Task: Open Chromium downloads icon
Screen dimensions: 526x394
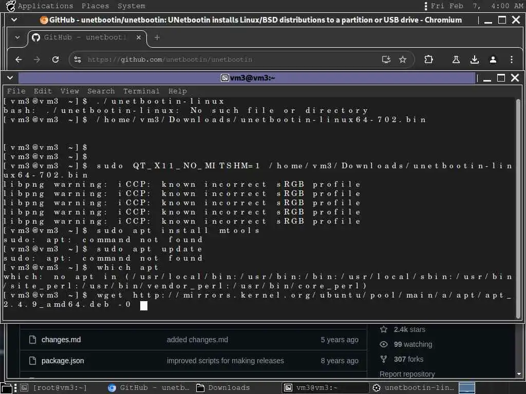Action: pyautogui.click(x=474, y=60)
